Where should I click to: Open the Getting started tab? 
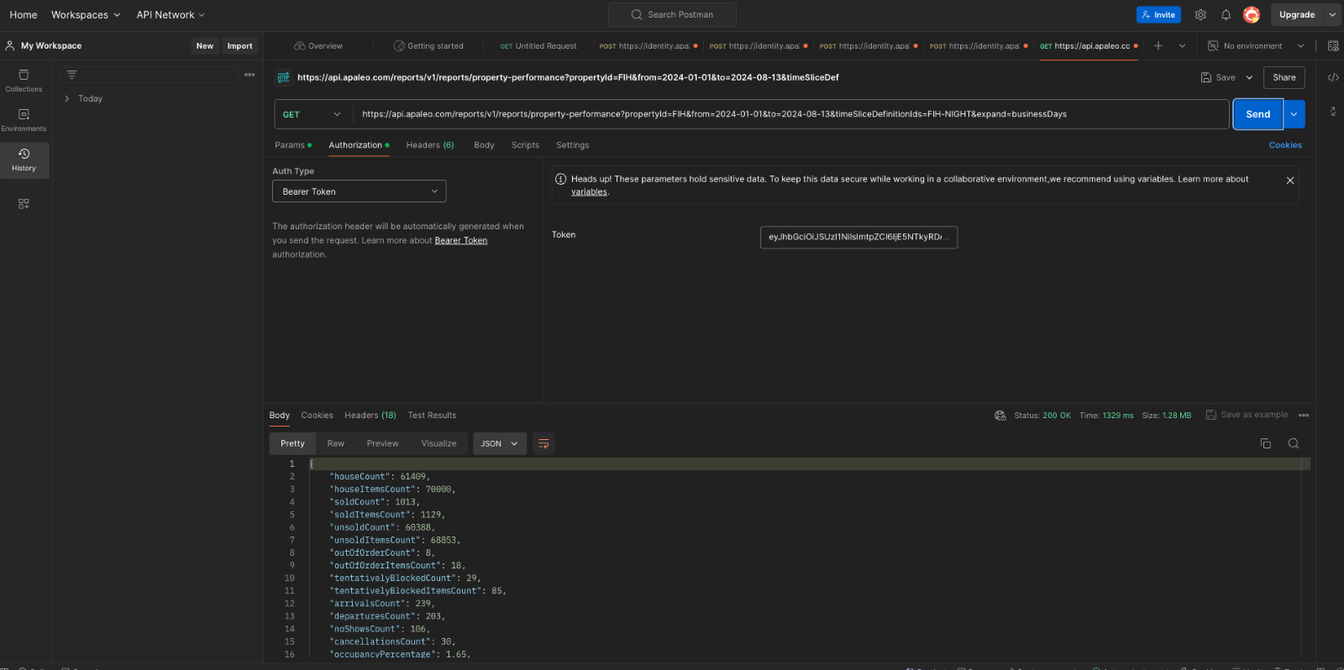(x=428, y=45)
